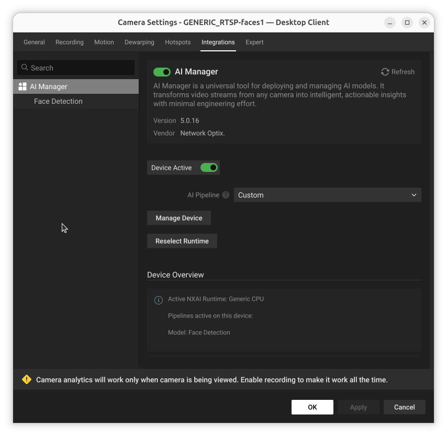The height and width of the screenshot is (436, 447).
Task: Click the Active NXAI Runtime: Generic CPU text
Action: (216, 299)
